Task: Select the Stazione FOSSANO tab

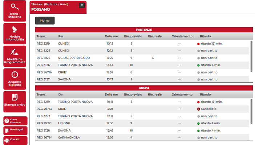Action: pos(54,7)
